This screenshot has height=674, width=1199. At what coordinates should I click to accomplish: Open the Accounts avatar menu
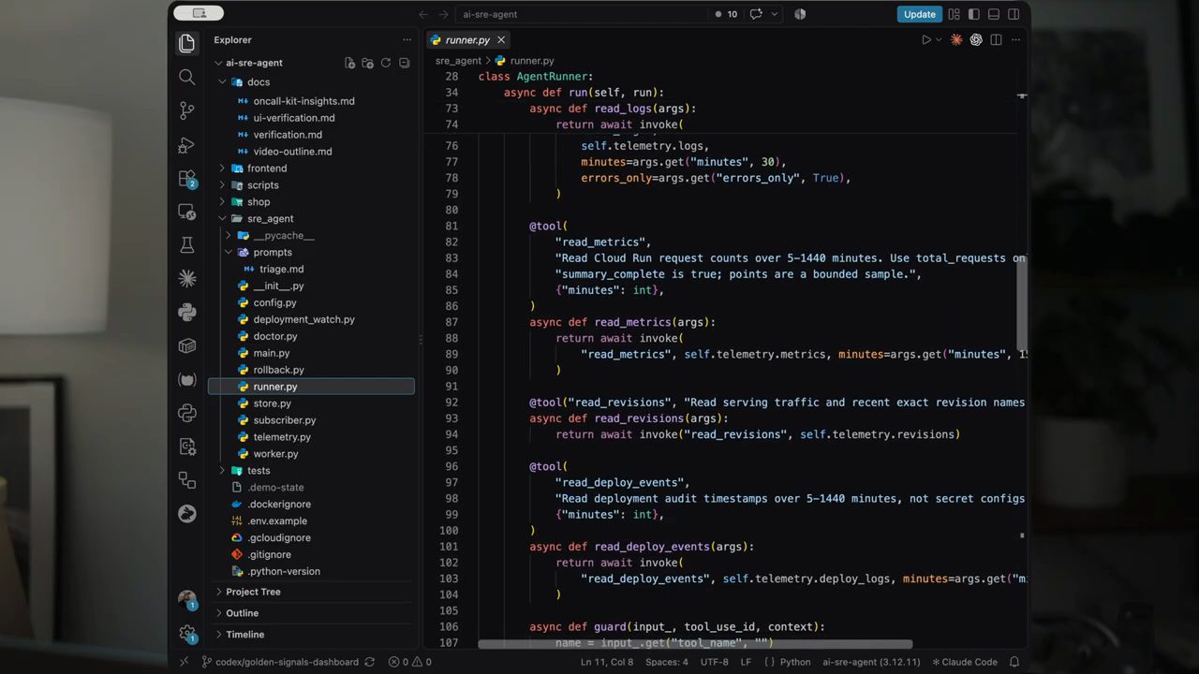pos(187,600)
